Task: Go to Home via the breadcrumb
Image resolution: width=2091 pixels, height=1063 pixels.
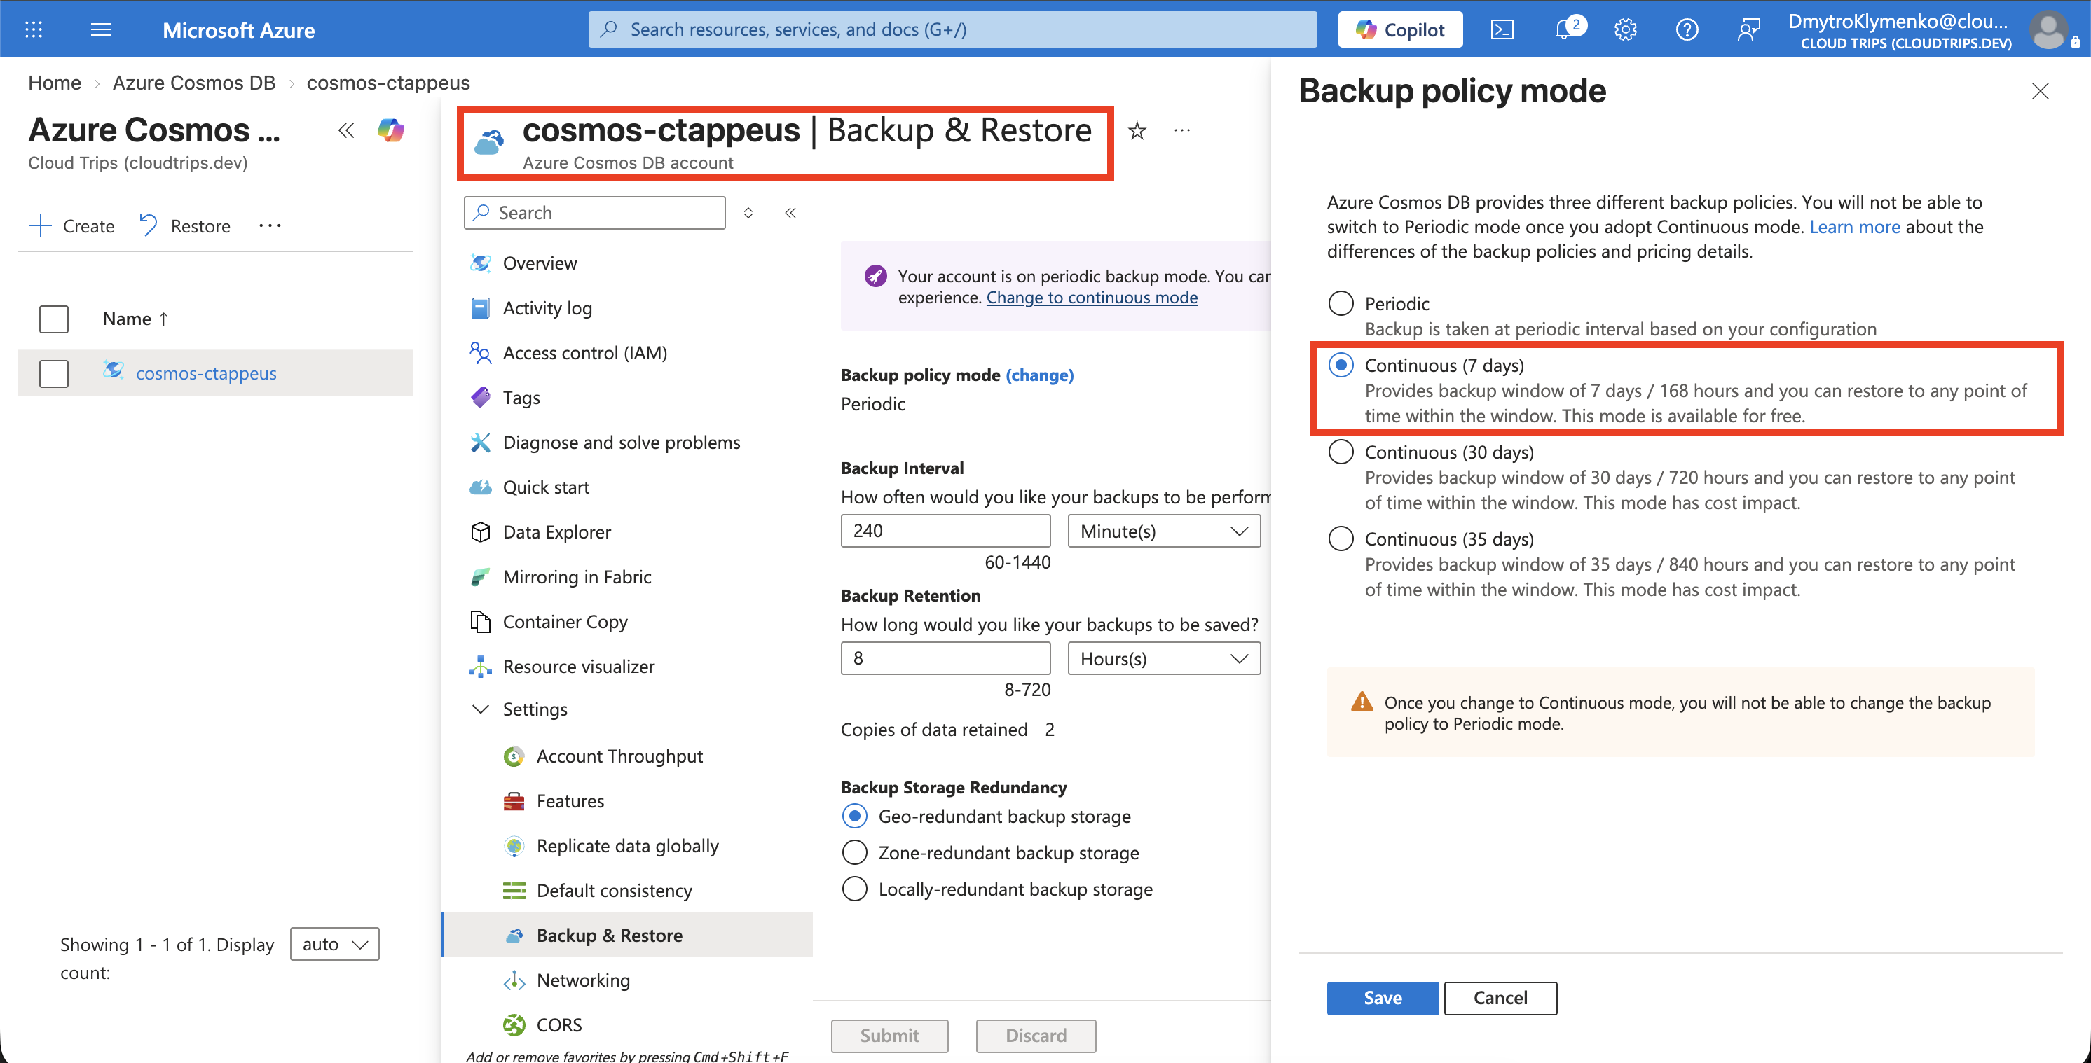Action: [x=55, y=83]
